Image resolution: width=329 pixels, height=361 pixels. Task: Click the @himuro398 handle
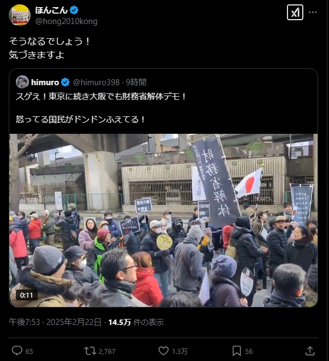pyautogui.click(x=96, y=82)
